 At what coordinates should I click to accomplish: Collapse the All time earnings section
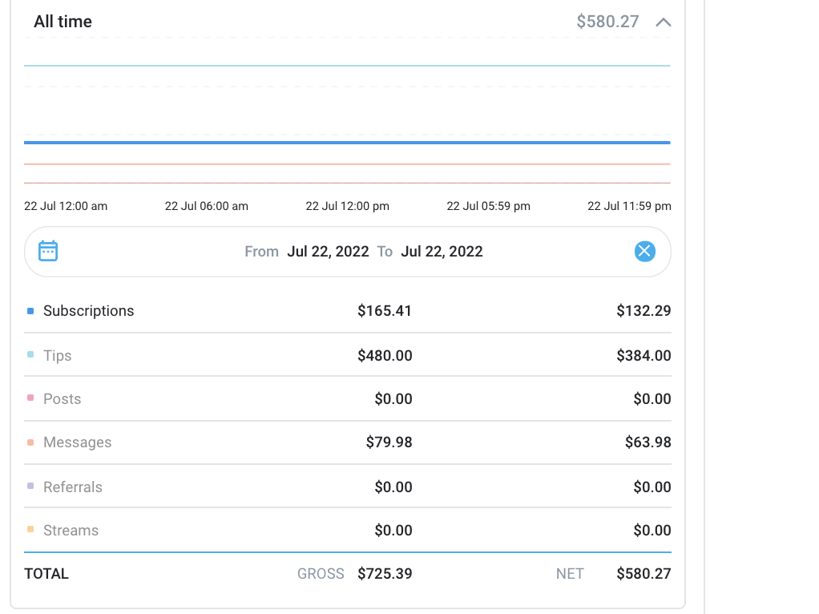click(663, 22)
